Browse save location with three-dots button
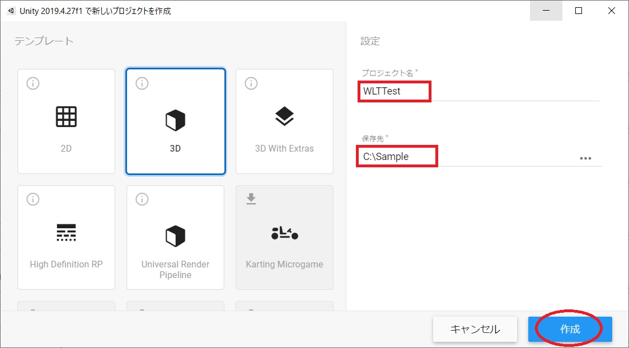The width and height of the screenshot is (629, 348). 586,158
